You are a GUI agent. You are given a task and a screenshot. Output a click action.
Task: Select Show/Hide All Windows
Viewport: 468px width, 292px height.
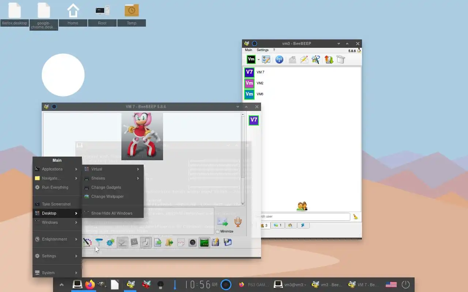coord(113,214)
